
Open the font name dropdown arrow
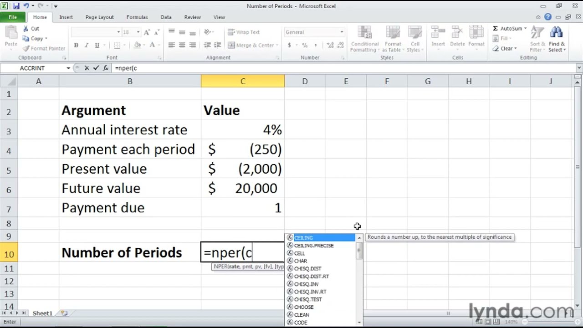coord(118,32)
